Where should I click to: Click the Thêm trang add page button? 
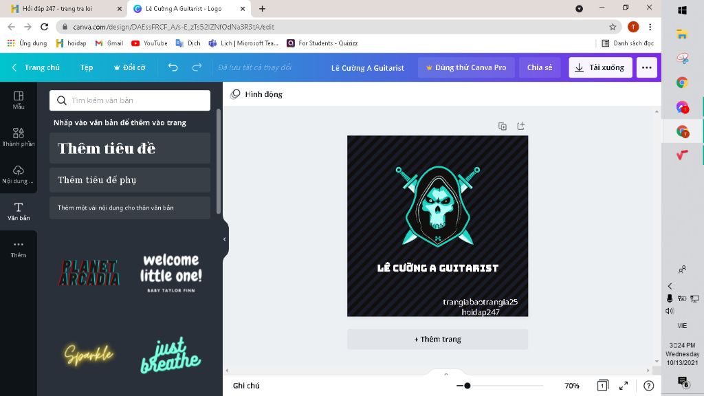[x=438, y=340]
